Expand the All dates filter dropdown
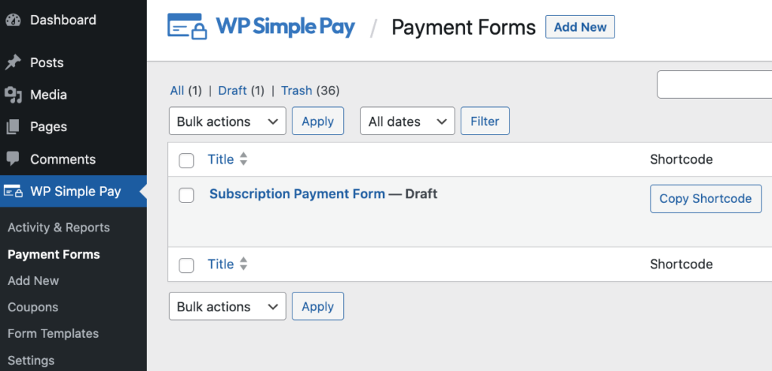 pos(408,121)
